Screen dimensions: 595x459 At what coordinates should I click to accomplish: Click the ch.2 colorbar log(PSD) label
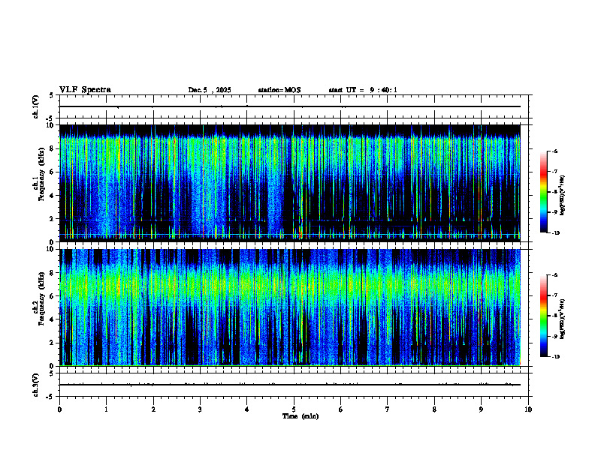[x=562, y=319]
